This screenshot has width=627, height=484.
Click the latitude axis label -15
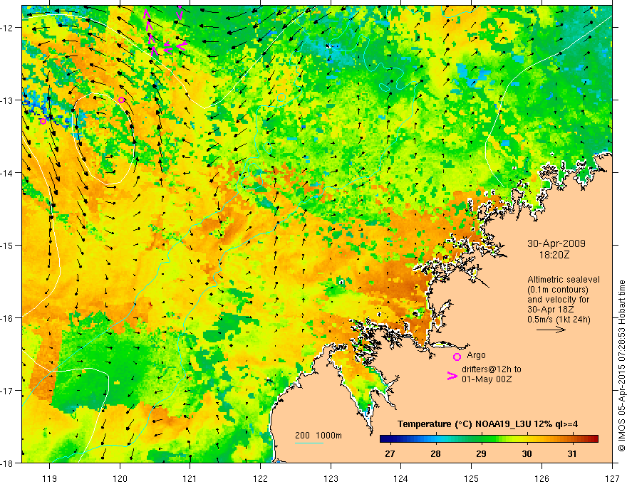point(7,245)
